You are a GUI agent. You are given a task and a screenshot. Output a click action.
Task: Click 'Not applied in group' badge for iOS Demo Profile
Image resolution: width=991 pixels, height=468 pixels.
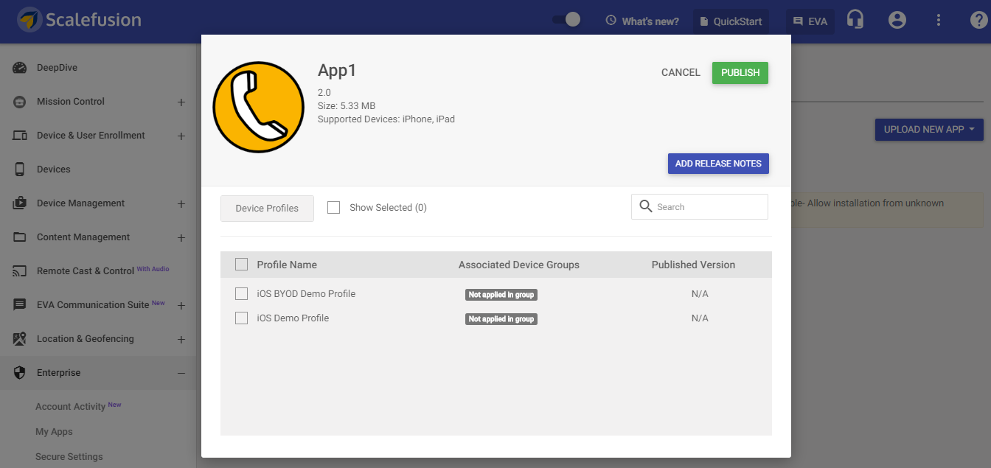501,319
